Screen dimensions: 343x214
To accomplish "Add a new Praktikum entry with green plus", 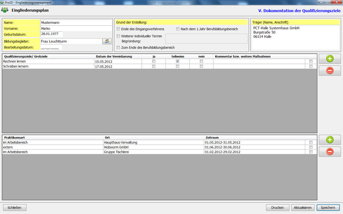I will [330, 140].
